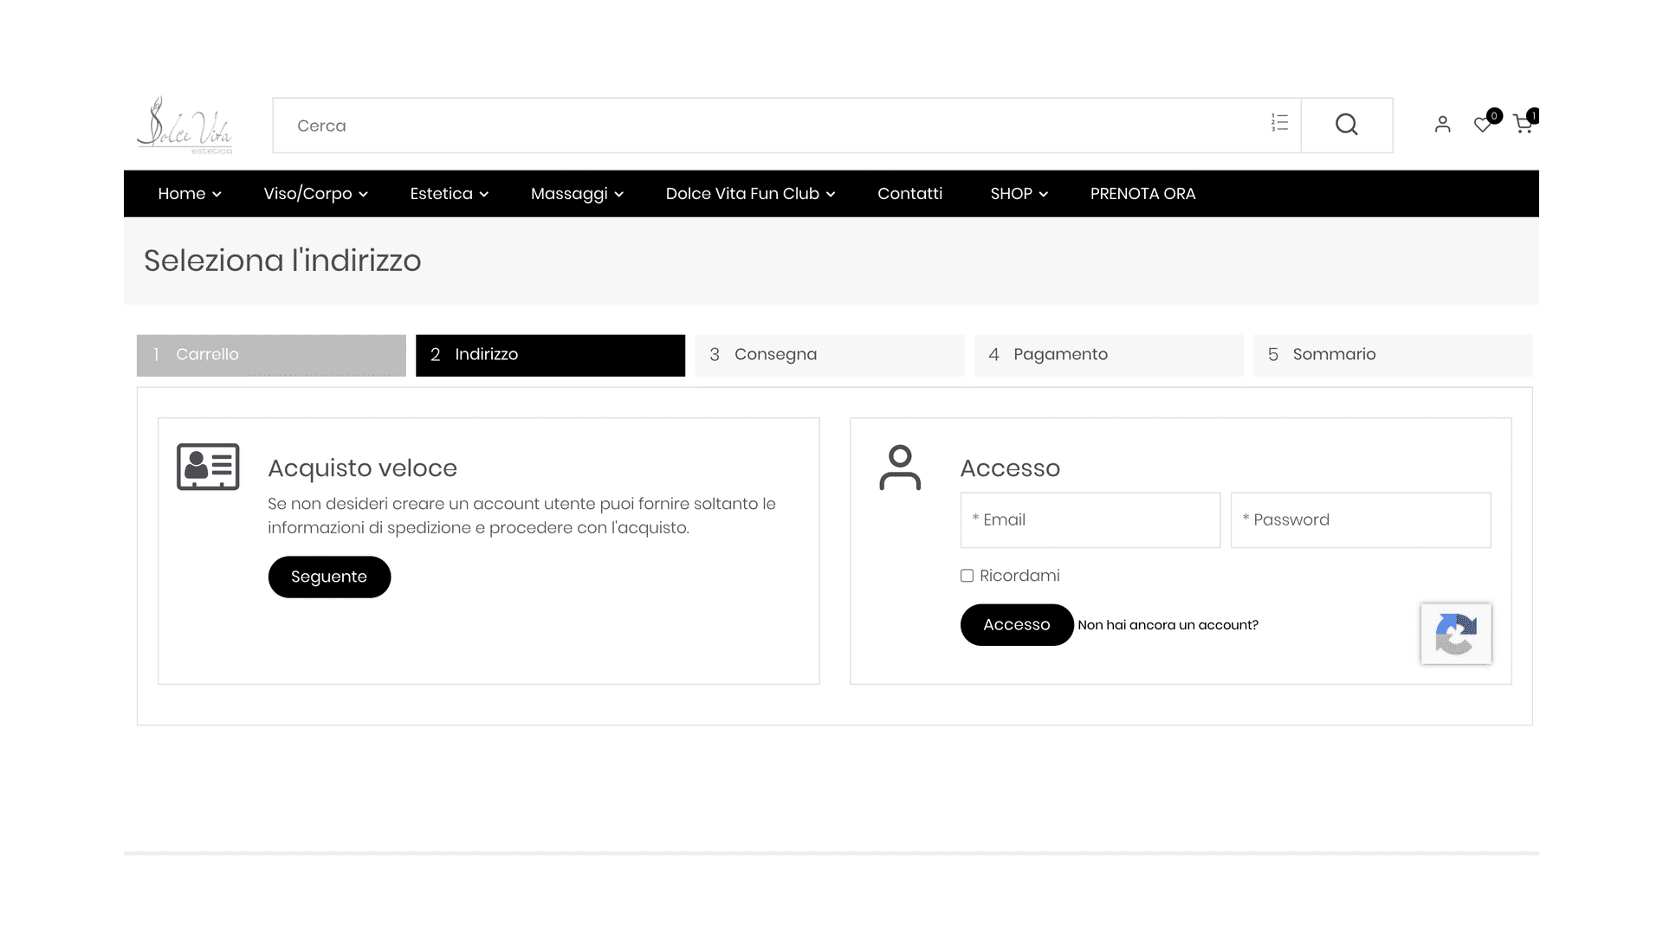1663x935 pixels.
Task: Select the Pagamento step tab
Action: 1109,355
